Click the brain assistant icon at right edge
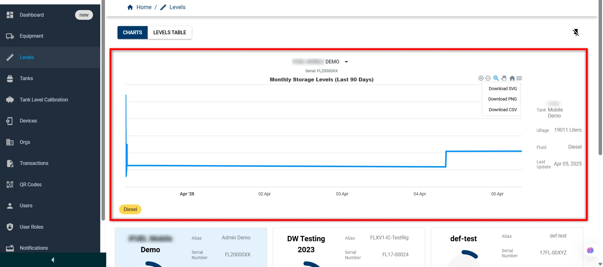 tap(590, 250)
